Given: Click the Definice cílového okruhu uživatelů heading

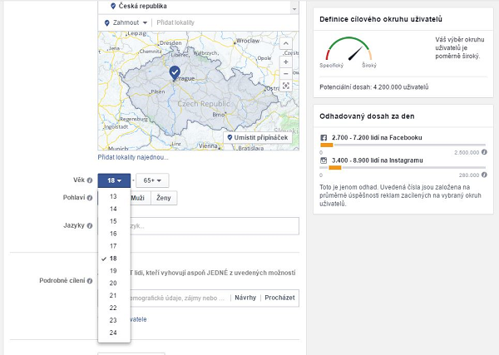Looking at the screenshot, I should 381,19.
